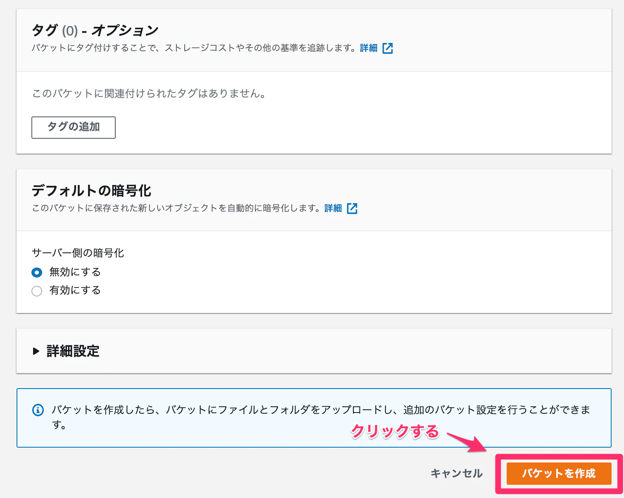Screen dimensions: 624x498
Task: Click the 有効にする label text
Action: coord(75,290)
